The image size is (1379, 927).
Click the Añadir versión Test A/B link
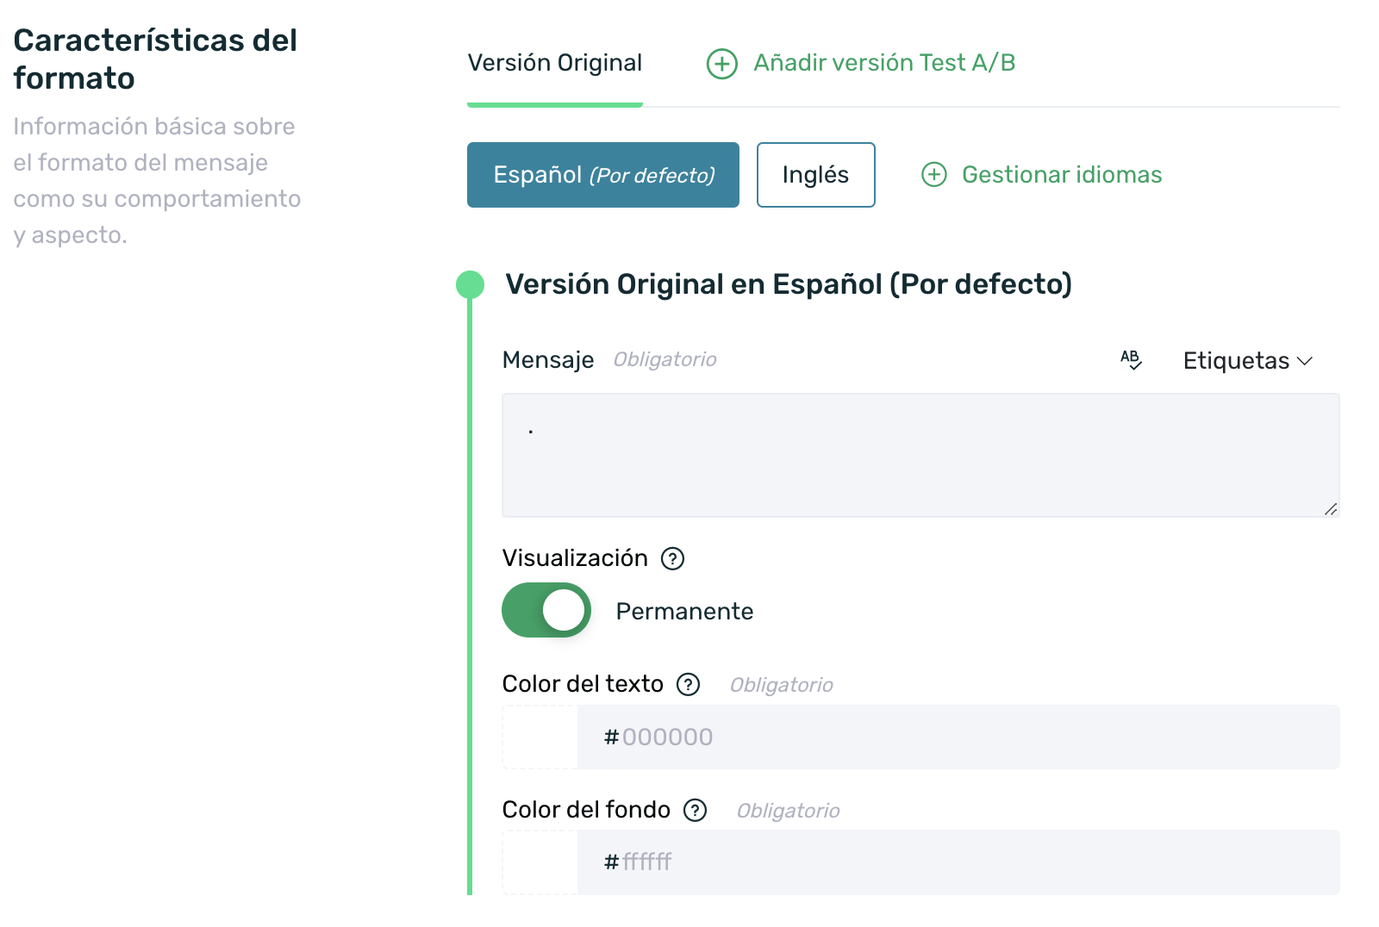tap(884, 63)
